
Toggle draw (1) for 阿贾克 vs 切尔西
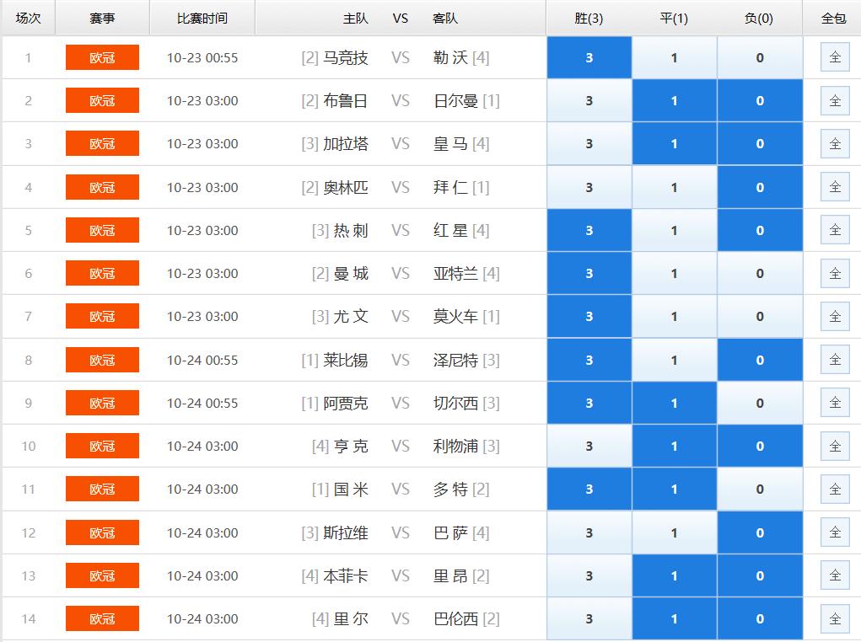point(675,404)
